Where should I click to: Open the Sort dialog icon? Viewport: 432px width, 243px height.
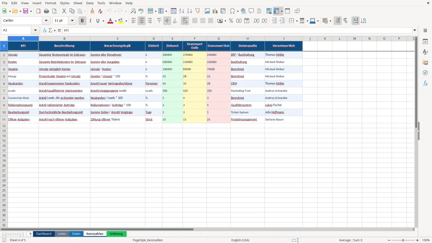(x=174, y=11)
